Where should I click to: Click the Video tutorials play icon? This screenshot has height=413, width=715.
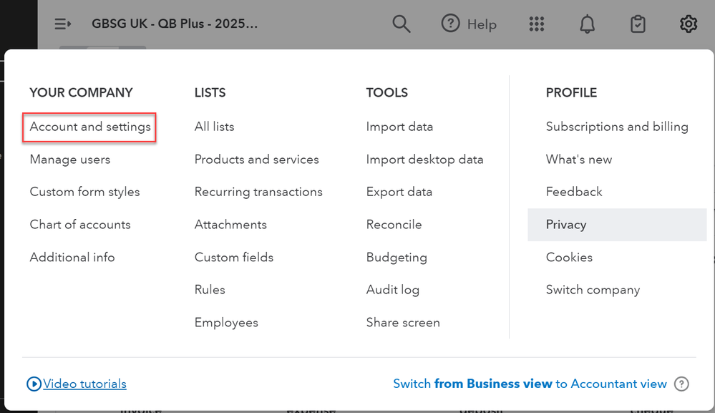(x=34, y=384)
